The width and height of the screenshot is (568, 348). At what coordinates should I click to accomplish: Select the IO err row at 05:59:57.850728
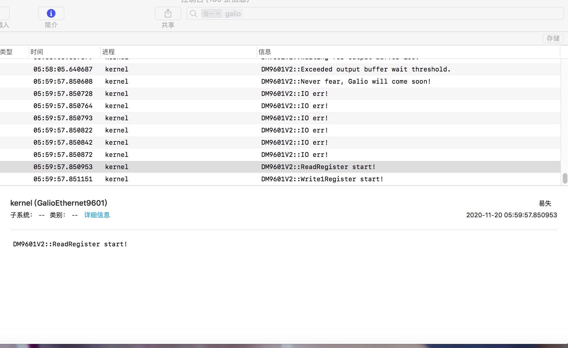pos(280,94)
